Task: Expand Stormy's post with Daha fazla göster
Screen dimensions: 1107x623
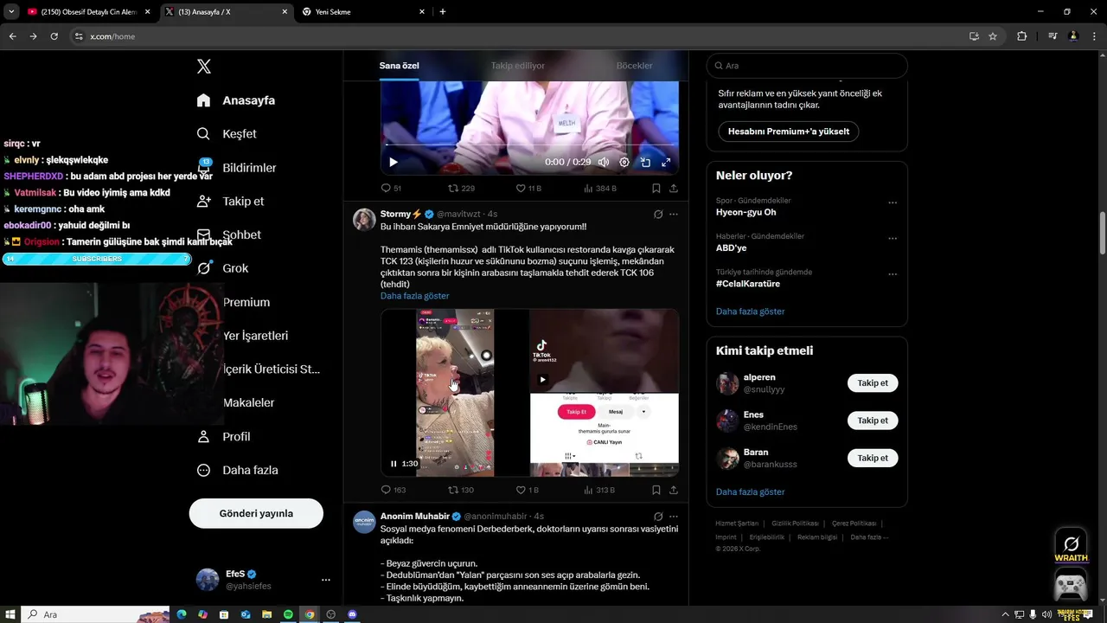Action: 415,296
